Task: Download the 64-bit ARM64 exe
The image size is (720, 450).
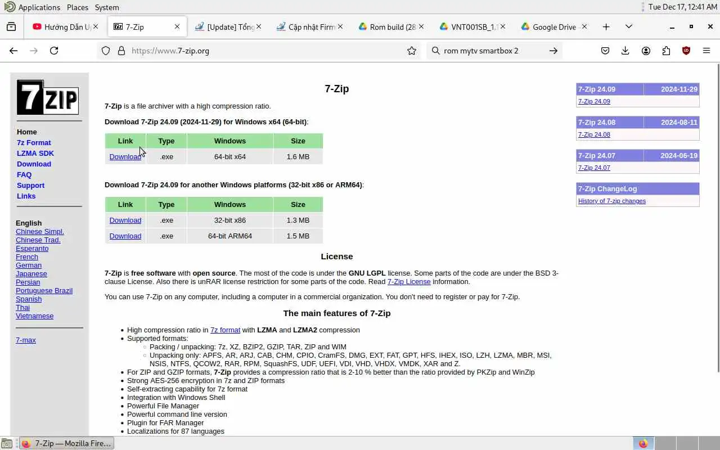Action: pyautogui.click(x=125, y=236)
